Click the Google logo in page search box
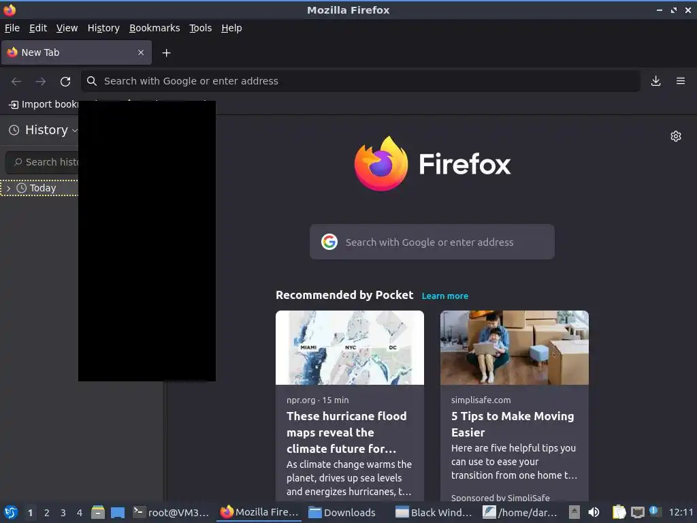697x523 pixels. click(329, 242)
